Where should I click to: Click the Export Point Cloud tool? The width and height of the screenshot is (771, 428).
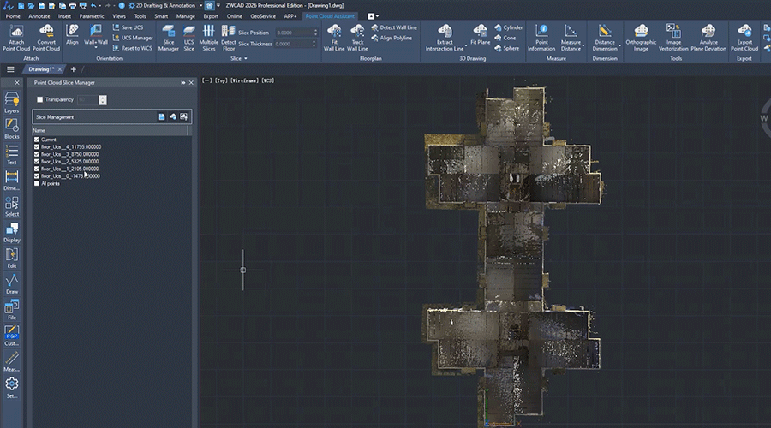(x=744, y=38)
